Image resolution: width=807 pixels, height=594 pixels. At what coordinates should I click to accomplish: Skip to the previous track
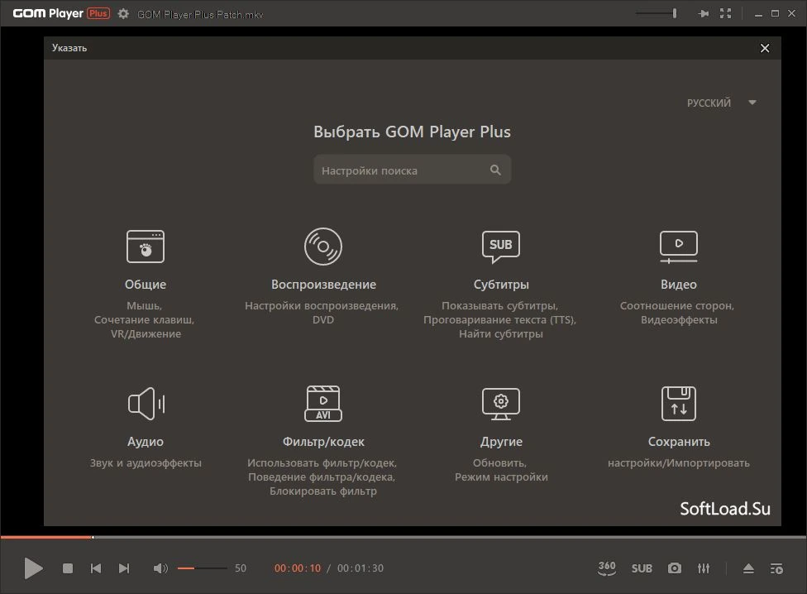tap(96, 568)
